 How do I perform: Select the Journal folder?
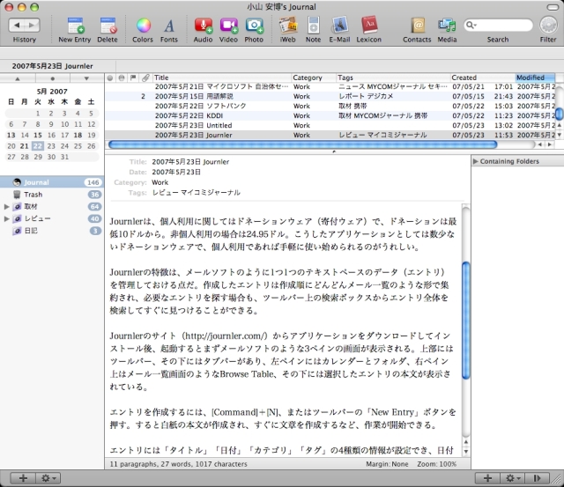click(x=52, y=182)
